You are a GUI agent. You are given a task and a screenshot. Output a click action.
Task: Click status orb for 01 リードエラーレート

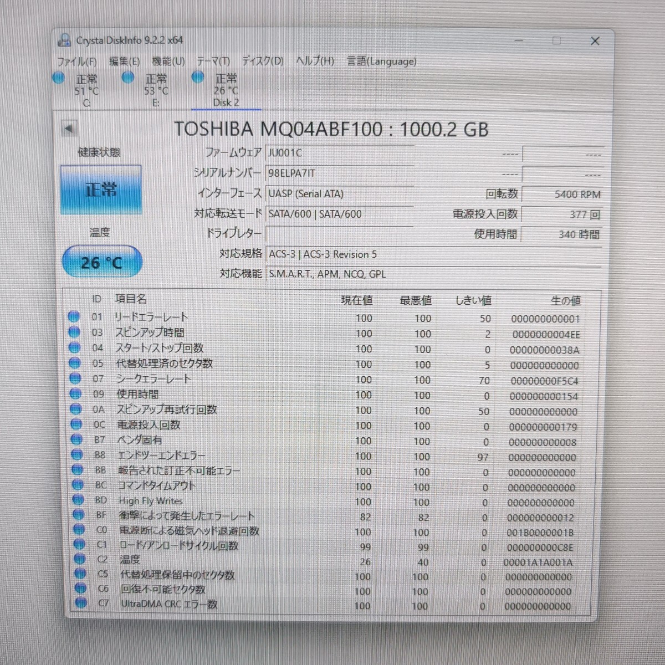pos(74,317)
